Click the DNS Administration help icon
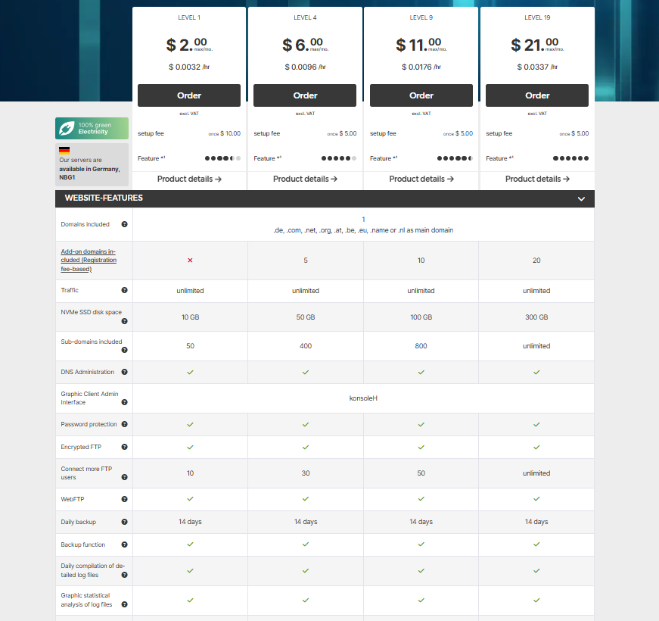This screenshot has height=621, width=659. click(x=124, y=372)
